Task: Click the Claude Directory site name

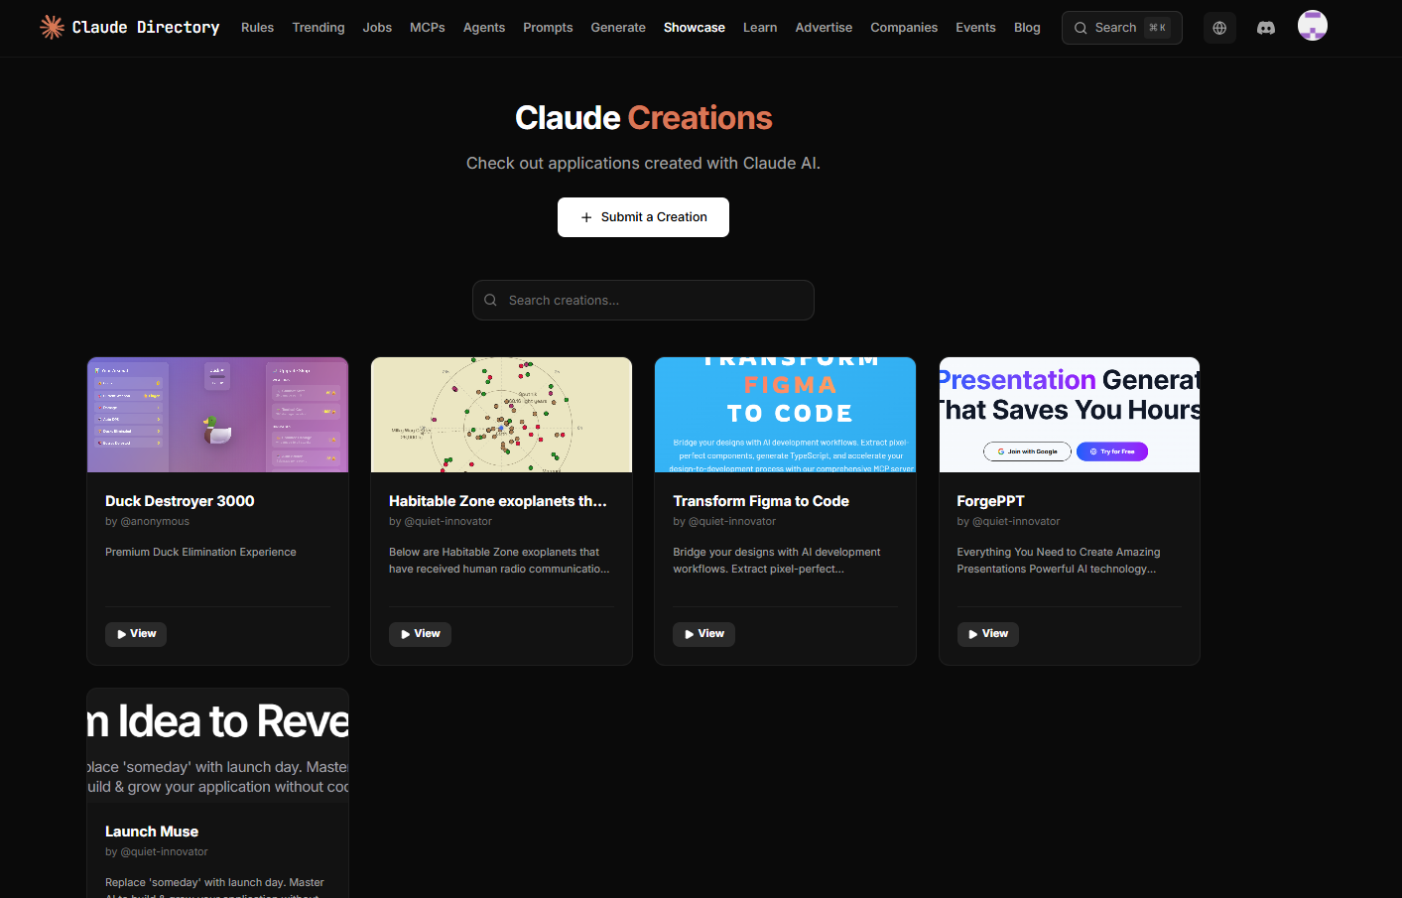Action: coord(146,27)
